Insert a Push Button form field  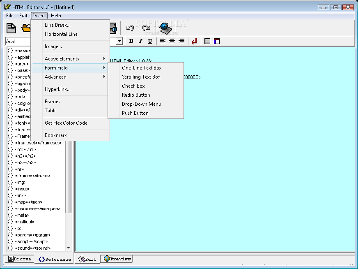tap(146, 113)
